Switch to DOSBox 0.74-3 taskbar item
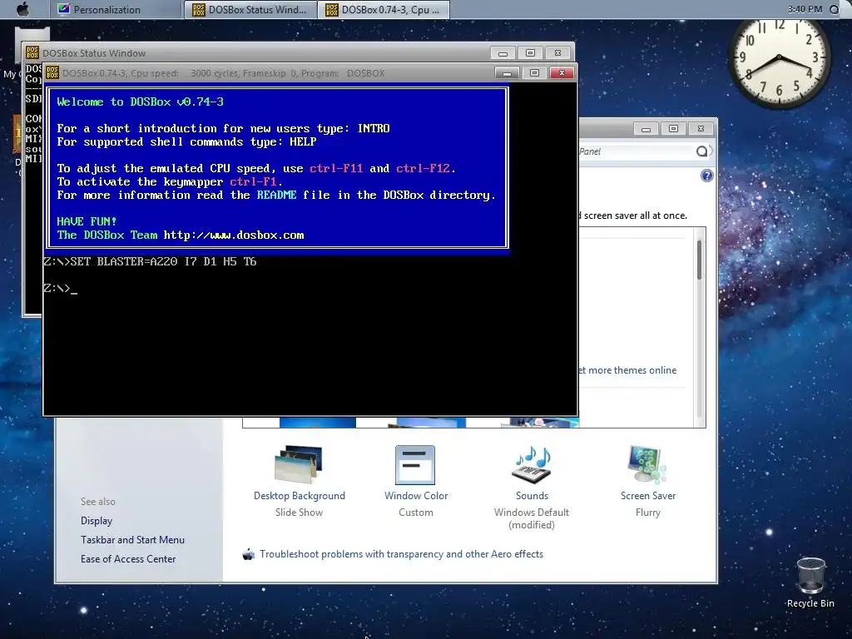 pos(384,10)
